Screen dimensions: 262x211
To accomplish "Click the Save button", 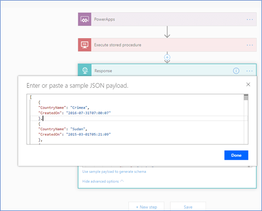I will click(x=188, y=207).
